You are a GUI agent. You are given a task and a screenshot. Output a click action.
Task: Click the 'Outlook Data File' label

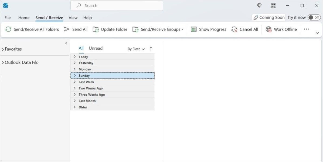click(x=22, y=62)
